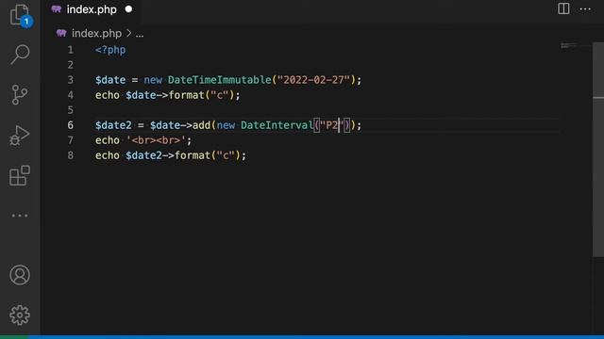Viewport: 604px width, 339px height.
Task: Click line number 3 in the gutter
Action: point(70,80)
